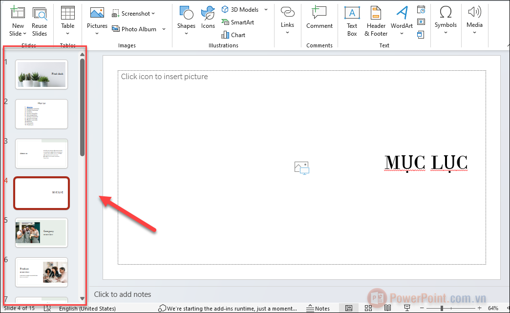Viewport: 510px width, 313px height.
Task: Open Header & Footer dialog
Action: point(376,21)
